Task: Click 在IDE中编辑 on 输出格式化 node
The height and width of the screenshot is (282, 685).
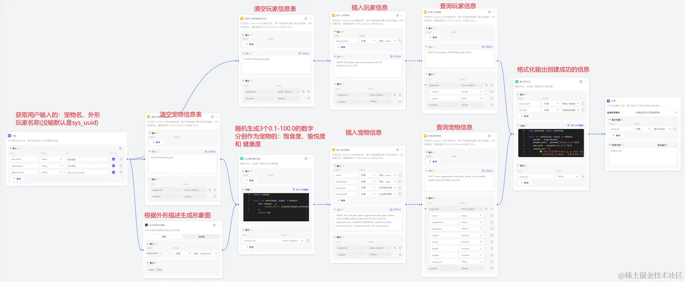Action: (575, 125)
